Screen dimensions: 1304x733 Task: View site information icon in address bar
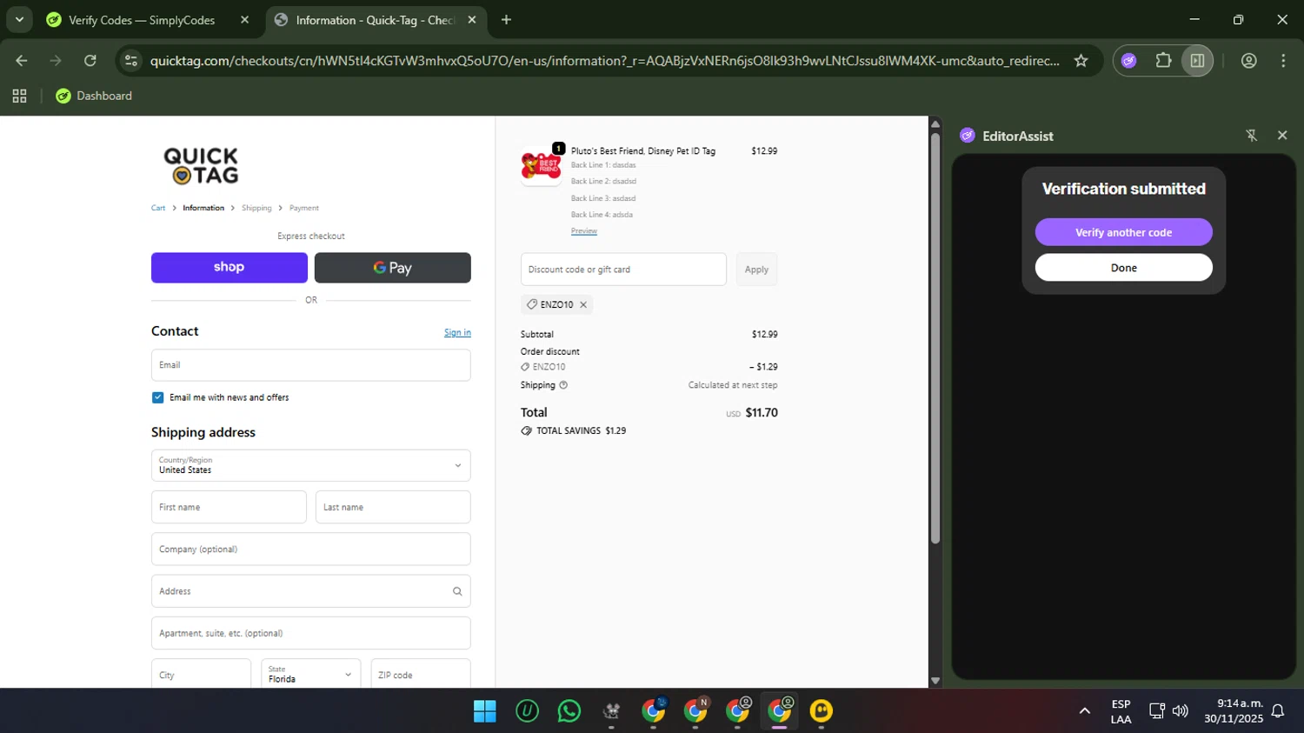131,61
